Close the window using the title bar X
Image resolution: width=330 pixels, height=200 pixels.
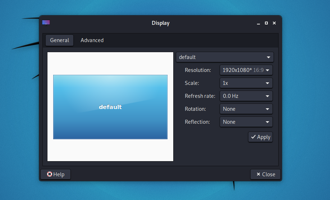click(274, 23)
